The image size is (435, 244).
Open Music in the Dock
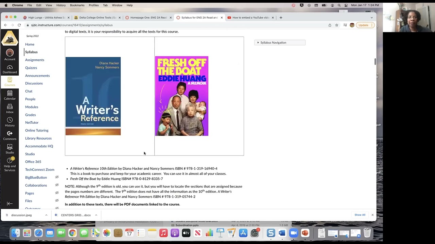tap(163, 233)
